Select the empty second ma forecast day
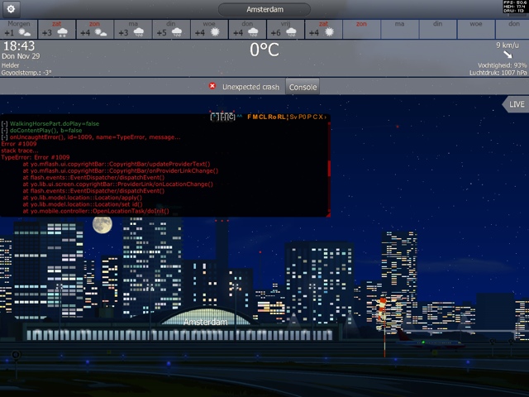 pyautogui.click(x=399, y=29)
